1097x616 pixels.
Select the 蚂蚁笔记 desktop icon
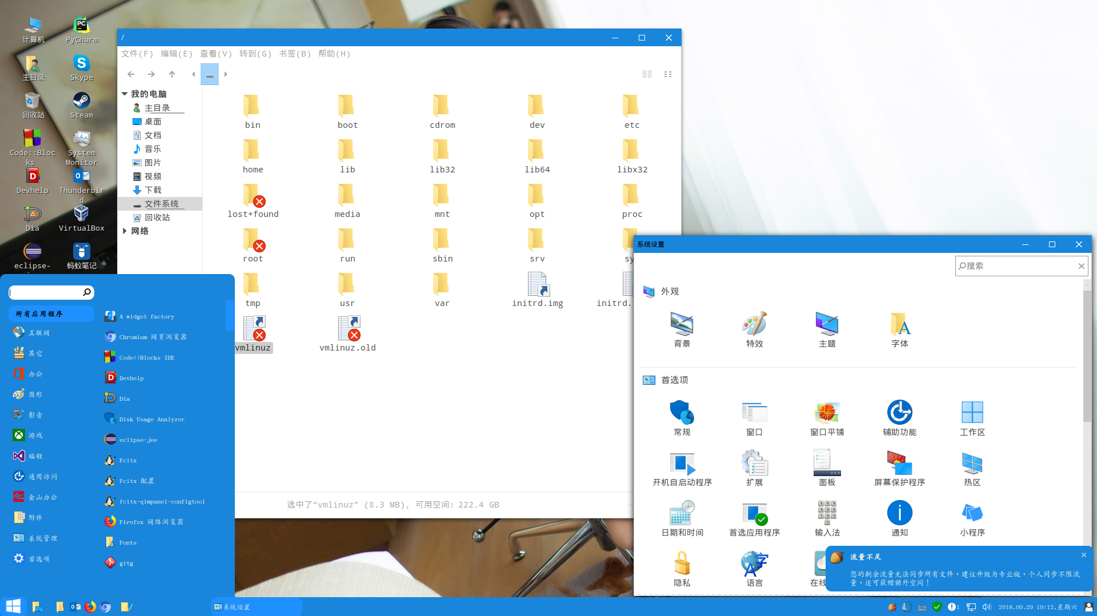81,256
